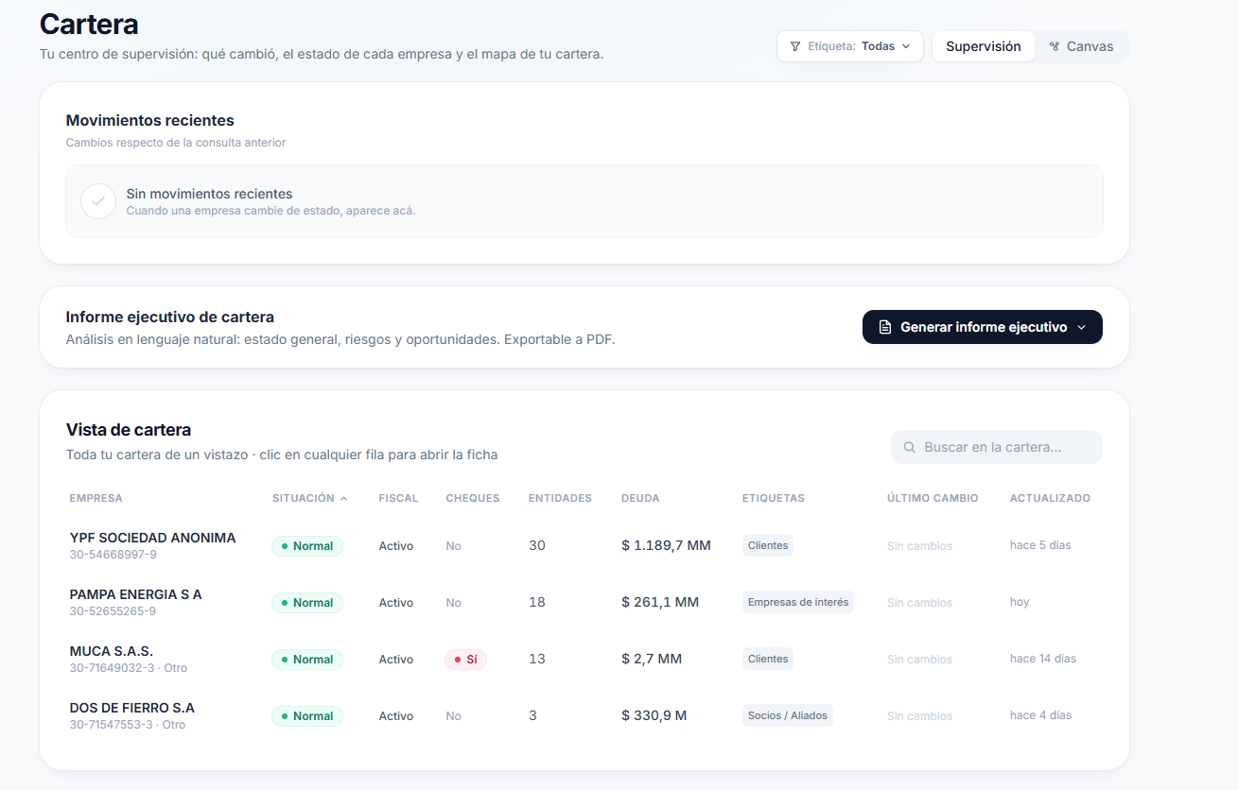Click the debt value $ 1.189,7 MM
This screenshot has height=790, width=1238.
[666, 545]
